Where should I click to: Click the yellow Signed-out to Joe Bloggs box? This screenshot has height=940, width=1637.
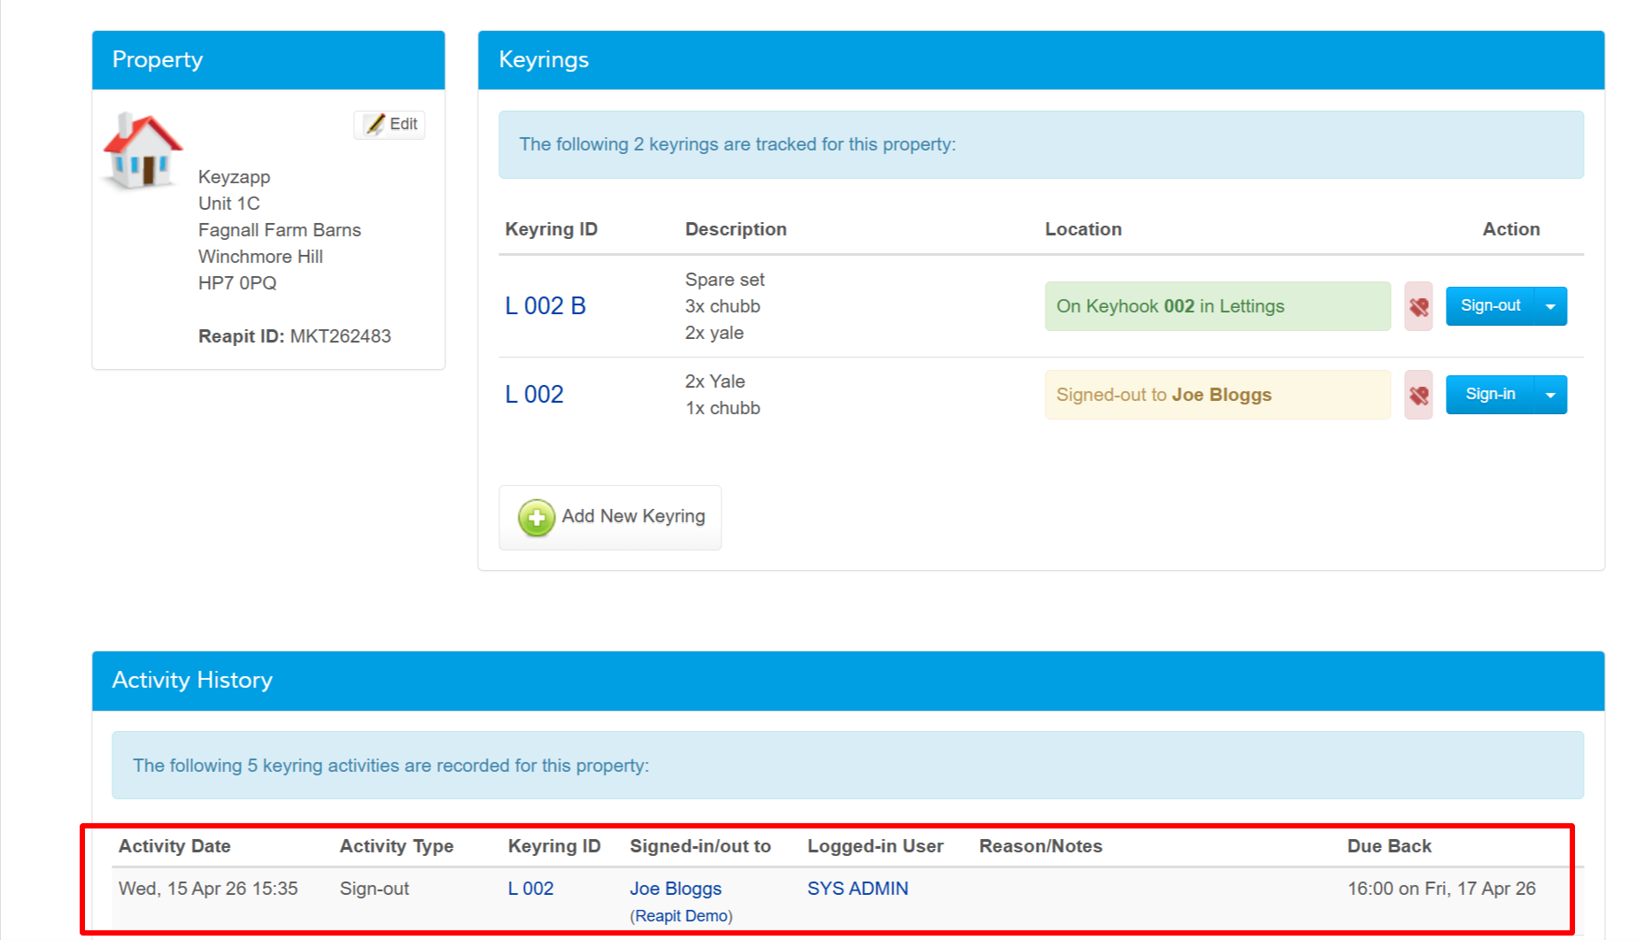(1216, 395)
